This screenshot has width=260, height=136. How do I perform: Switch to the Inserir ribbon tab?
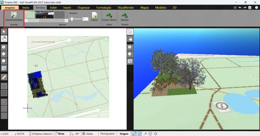click(67, 7)
